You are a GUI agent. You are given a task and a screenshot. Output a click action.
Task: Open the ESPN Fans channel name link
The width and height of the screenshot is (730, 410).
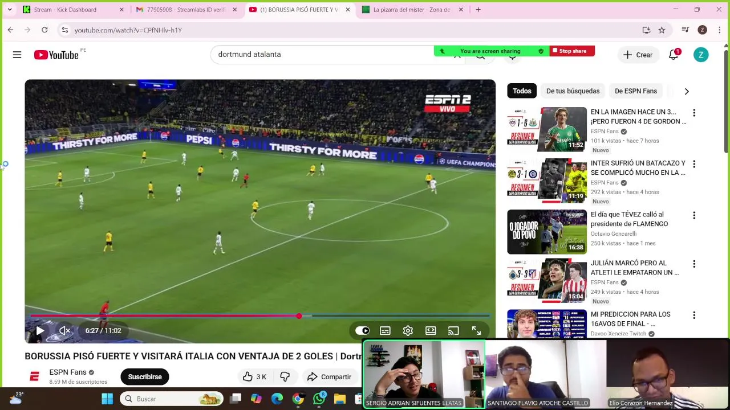pyautogui.click(x=67, y=372)
